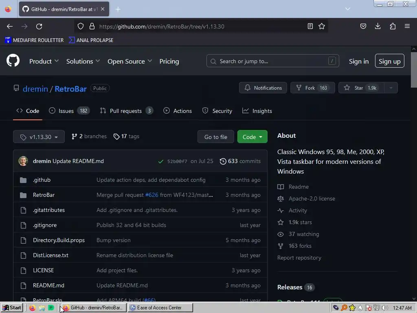Viewport: 417px width, 313px height.
Task: Open the .gitattributes file
Action: point(49,210)
